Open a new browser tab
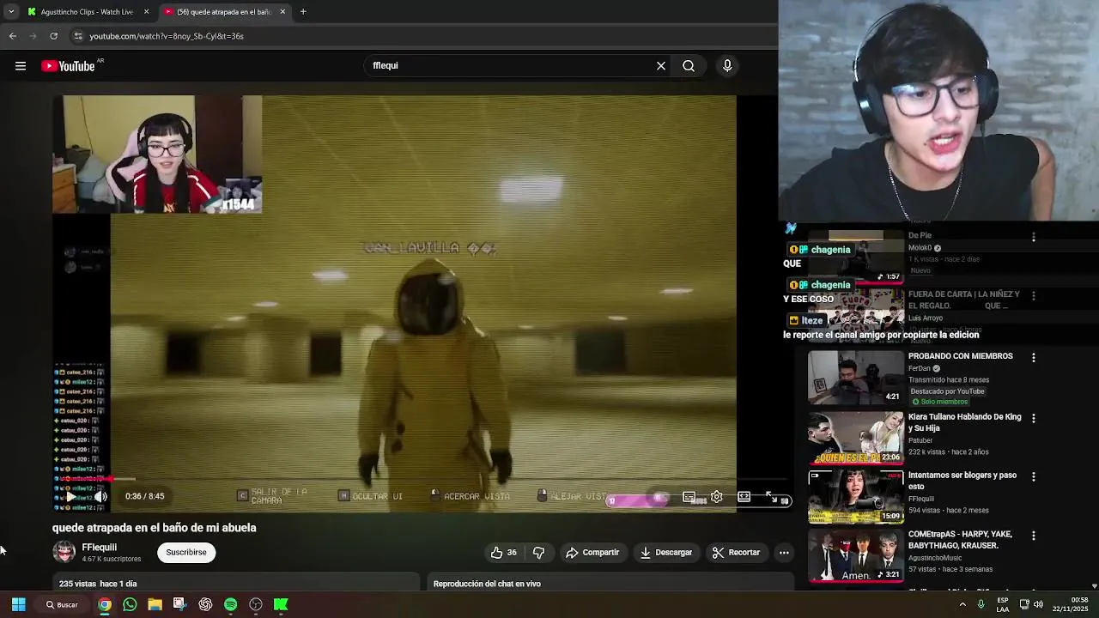The width and height of the screenshot is (1099, 618). [x=303, y=12]
